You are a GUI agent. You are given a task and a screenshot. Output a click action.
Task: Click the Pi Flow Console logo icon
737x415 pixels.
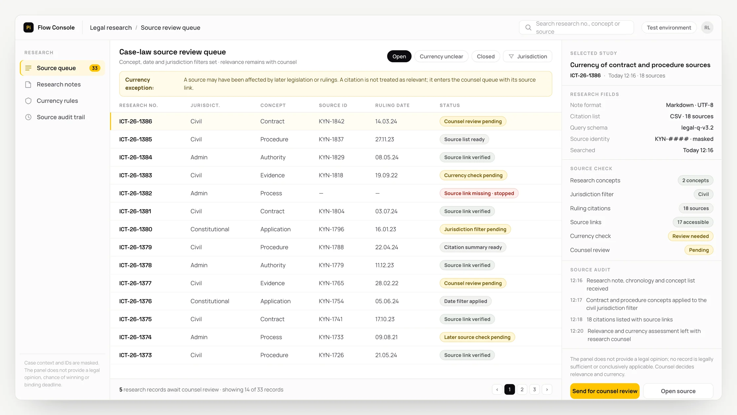click(29, 28)
